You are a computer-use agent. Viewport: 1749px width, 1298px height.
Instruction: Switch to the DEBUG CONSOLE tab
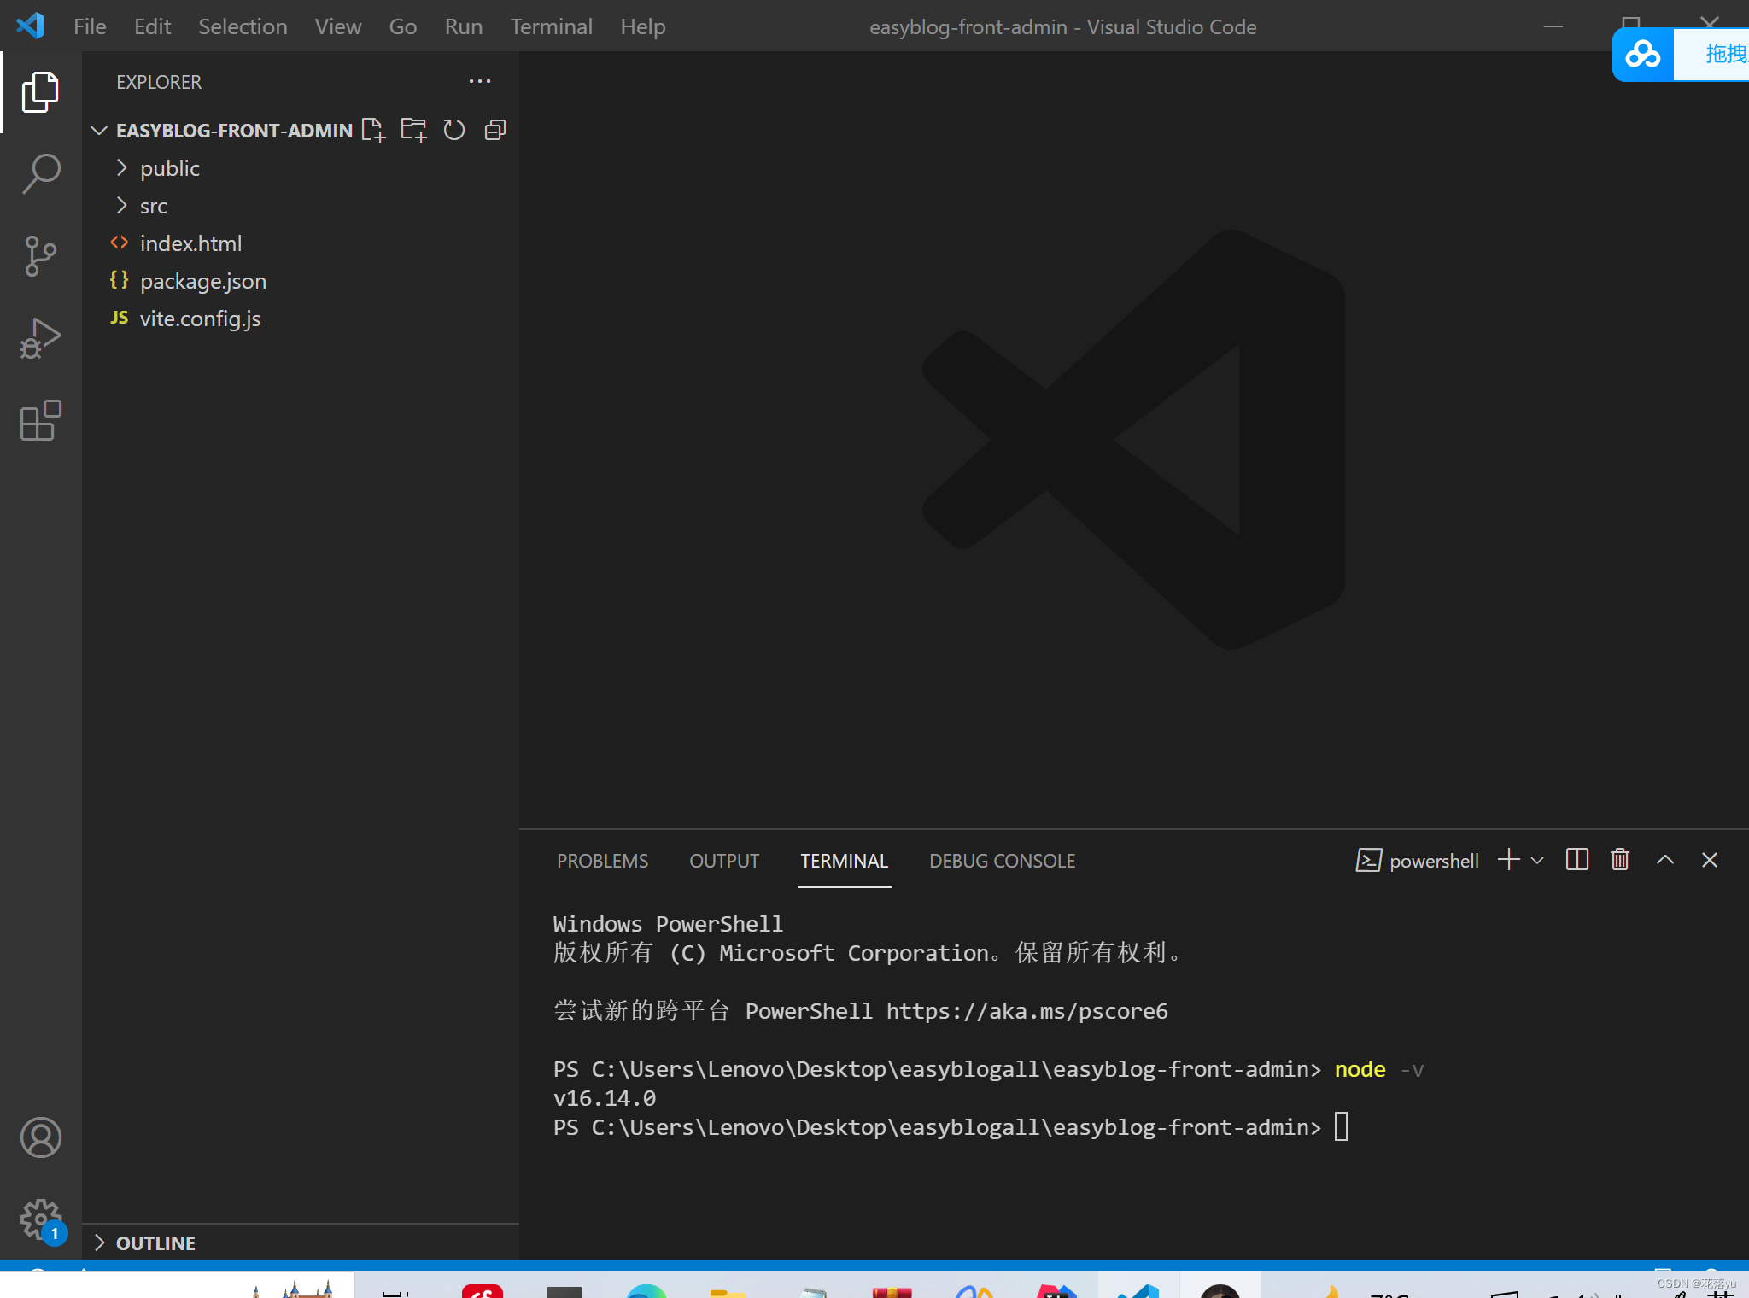pos(1002,861)
